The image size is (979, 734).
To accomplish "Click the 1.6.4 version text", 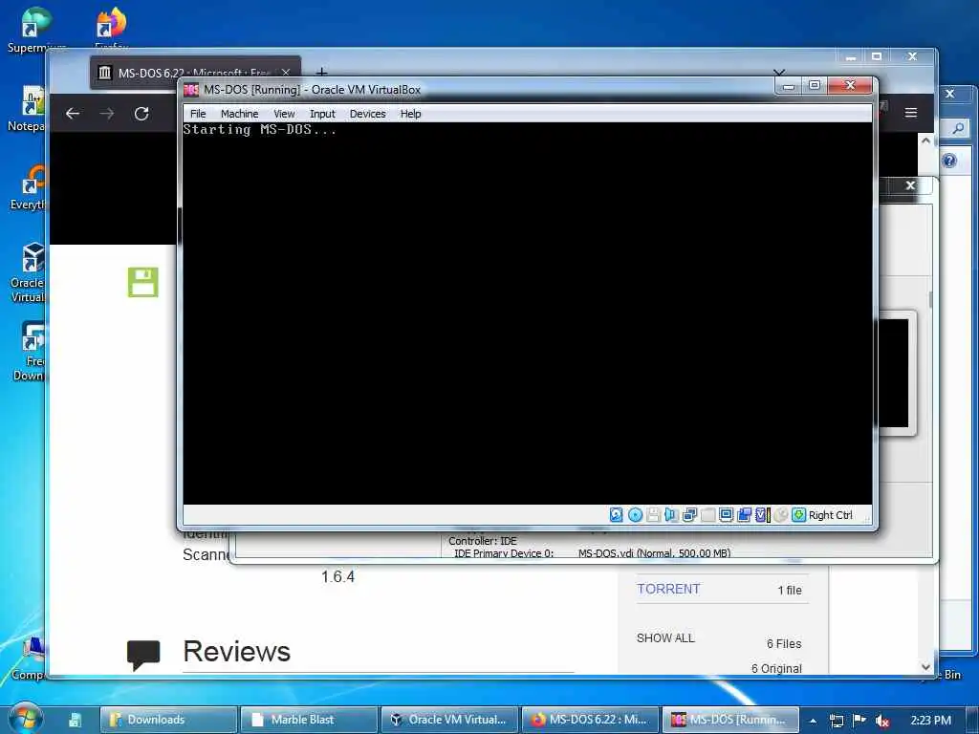I will [x=337, y=576].
